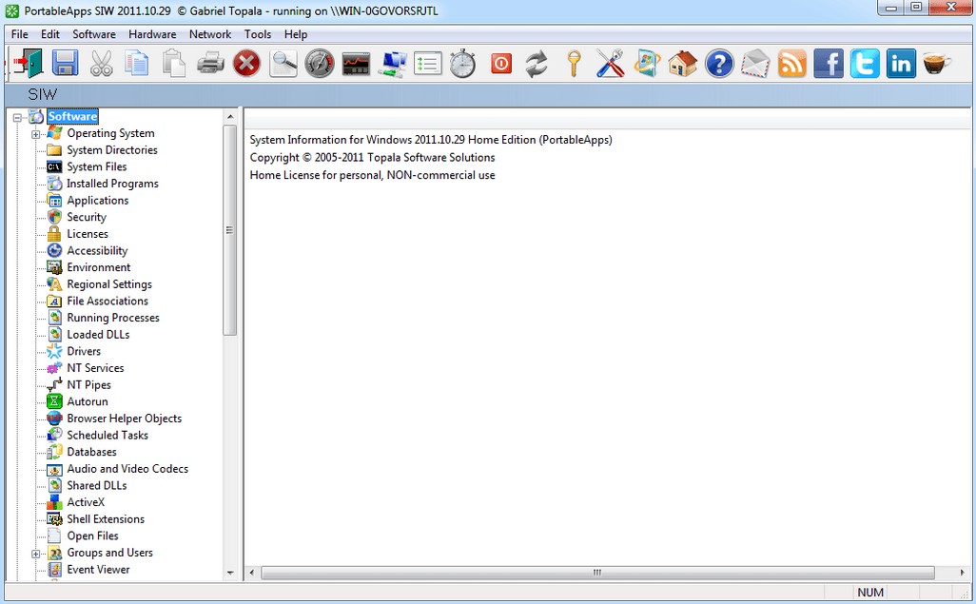Screen dimensions: 976x604
Task: Select NT Services in the tree
Action: point(95,369)
